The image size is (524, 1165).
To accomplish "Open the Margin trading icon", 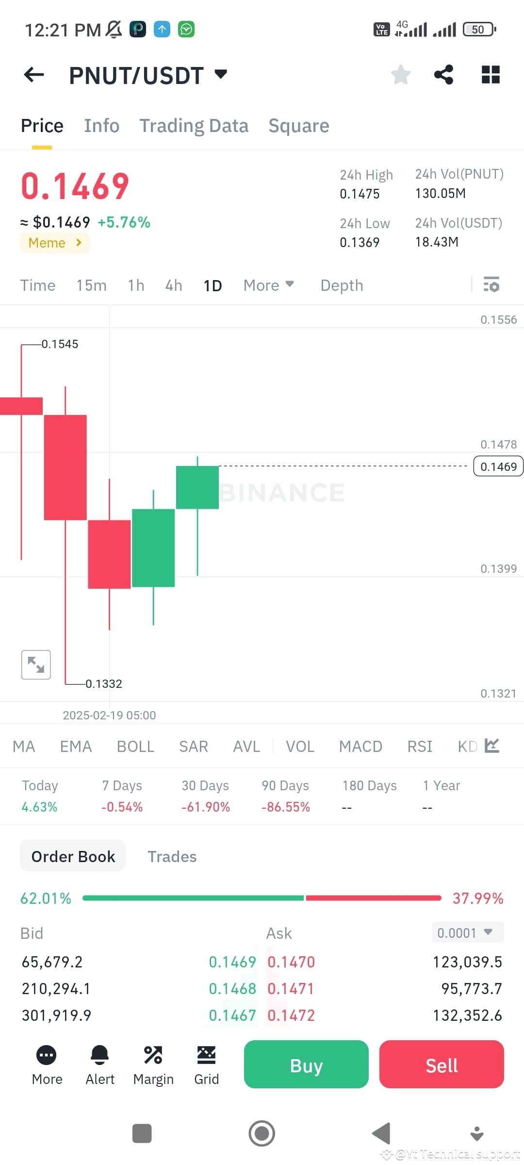I will (x=153, y=1055).
